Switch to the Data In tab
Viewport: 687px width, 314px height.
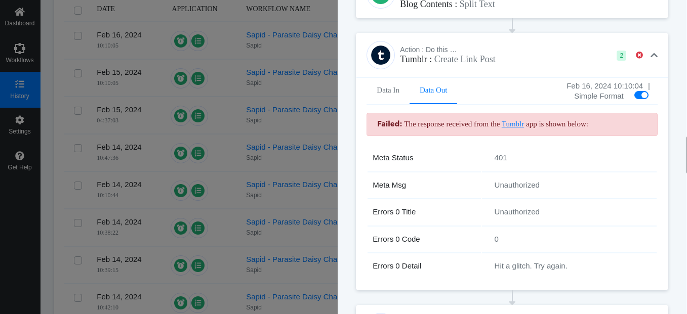click(388, 90)
